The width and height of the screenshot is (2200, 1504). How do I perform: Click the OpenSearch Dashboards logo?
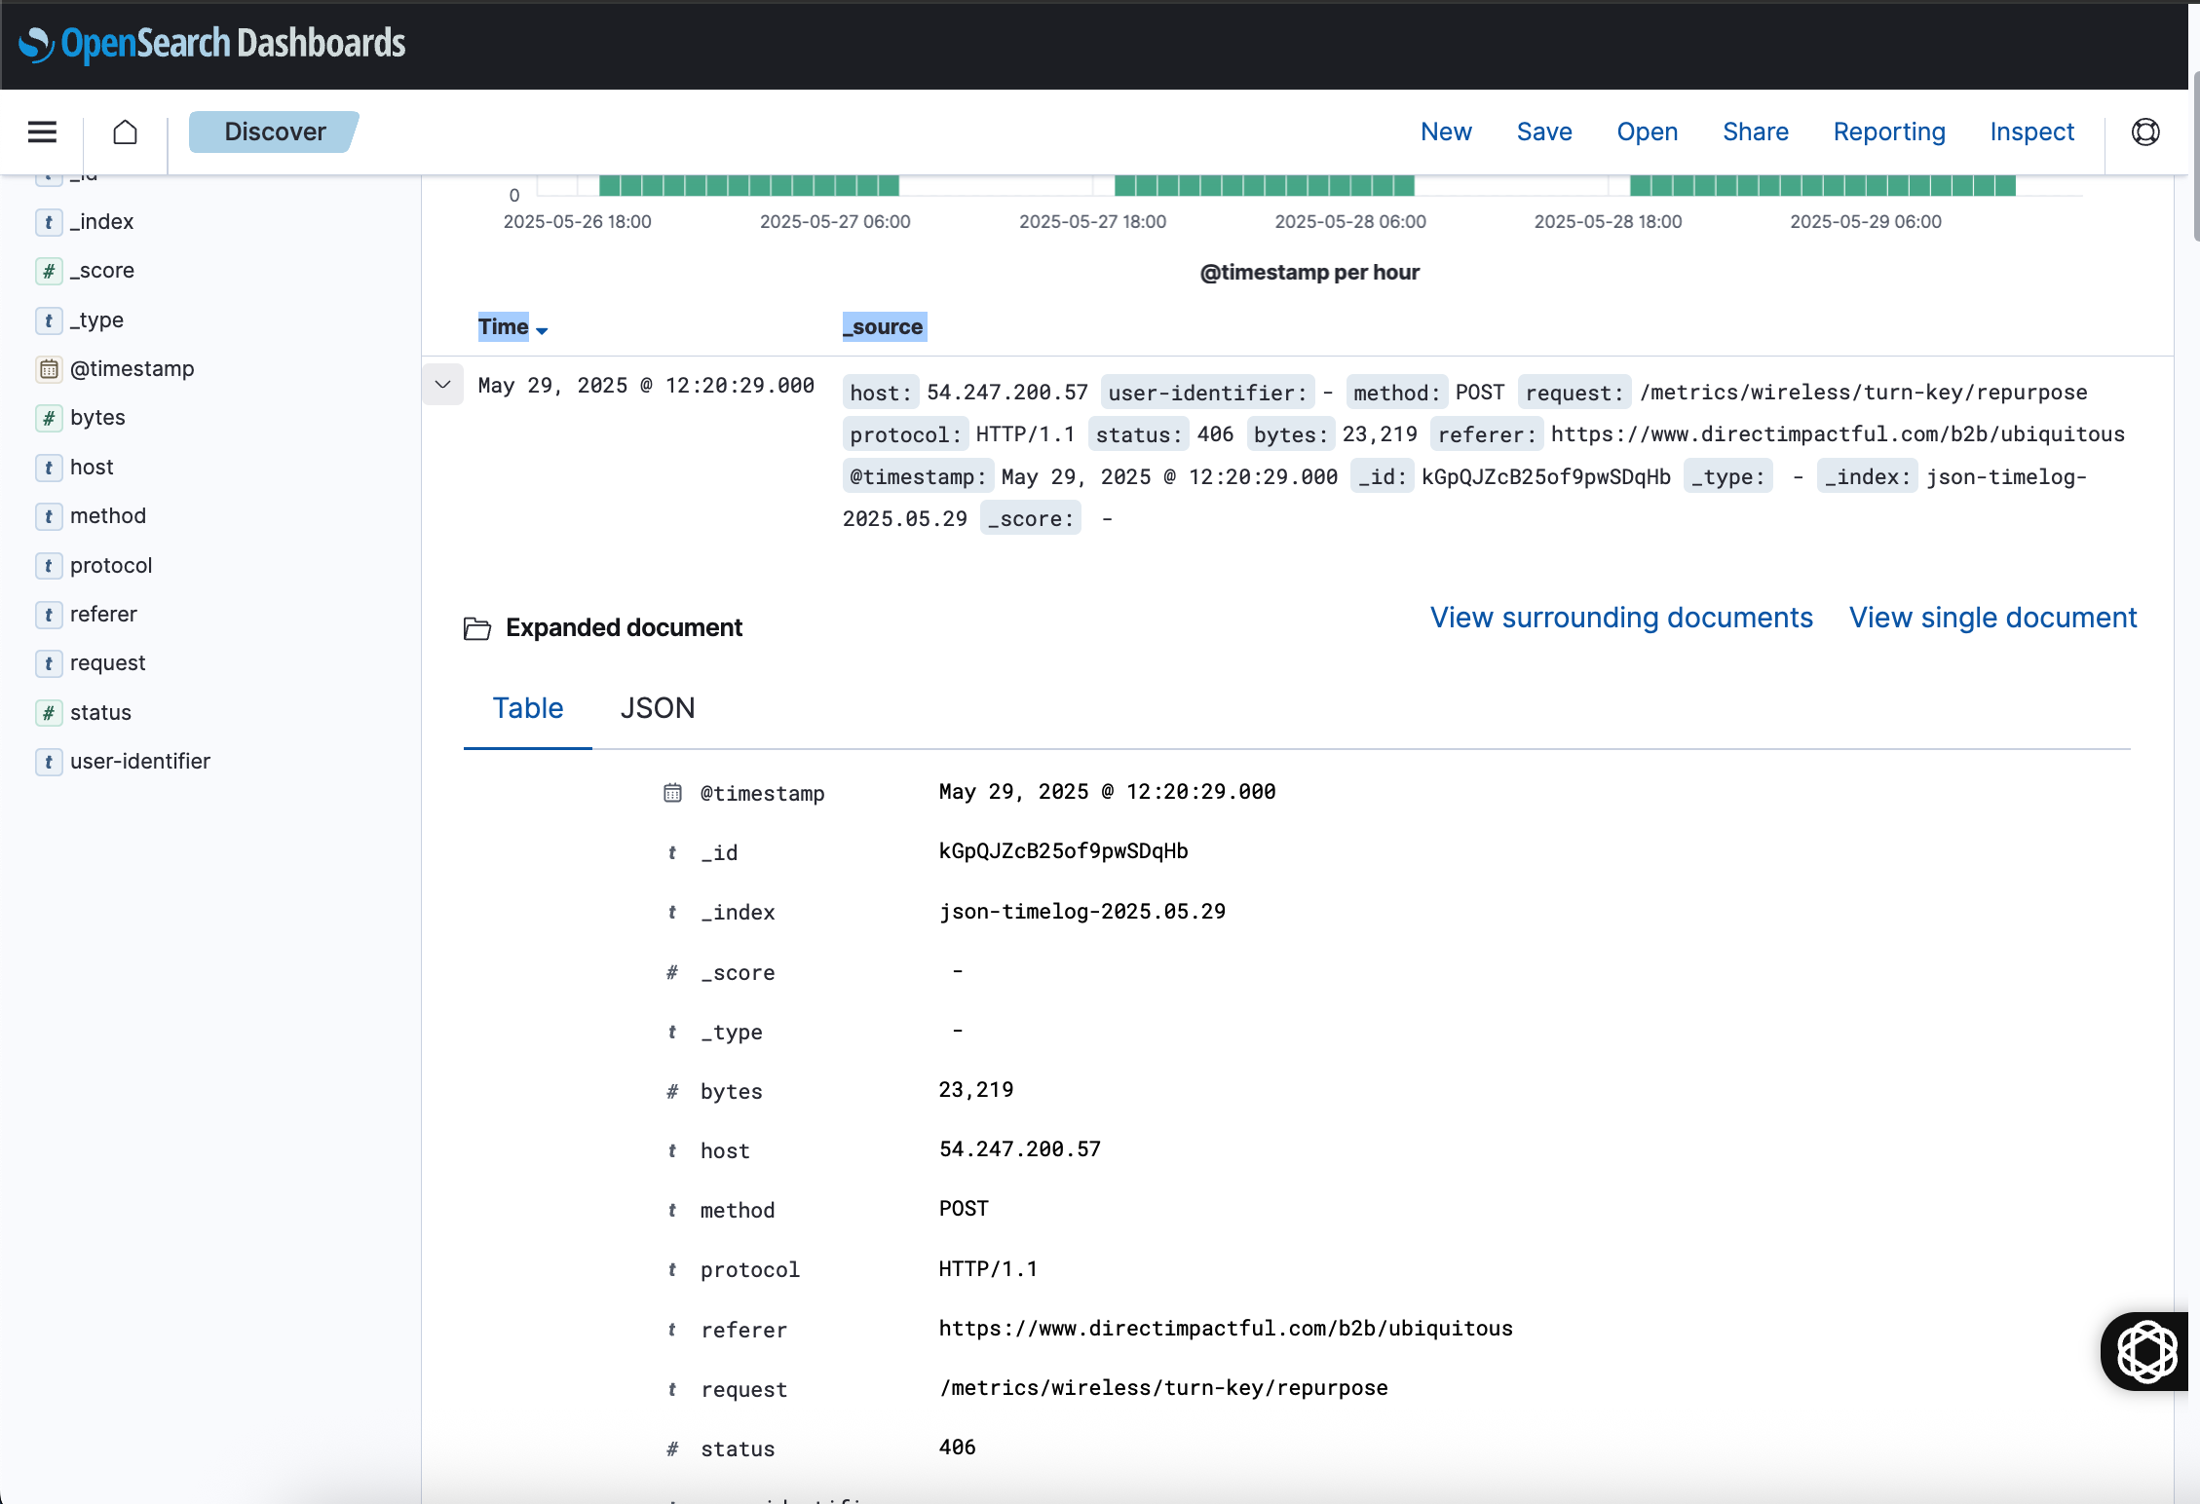point(212,44)
